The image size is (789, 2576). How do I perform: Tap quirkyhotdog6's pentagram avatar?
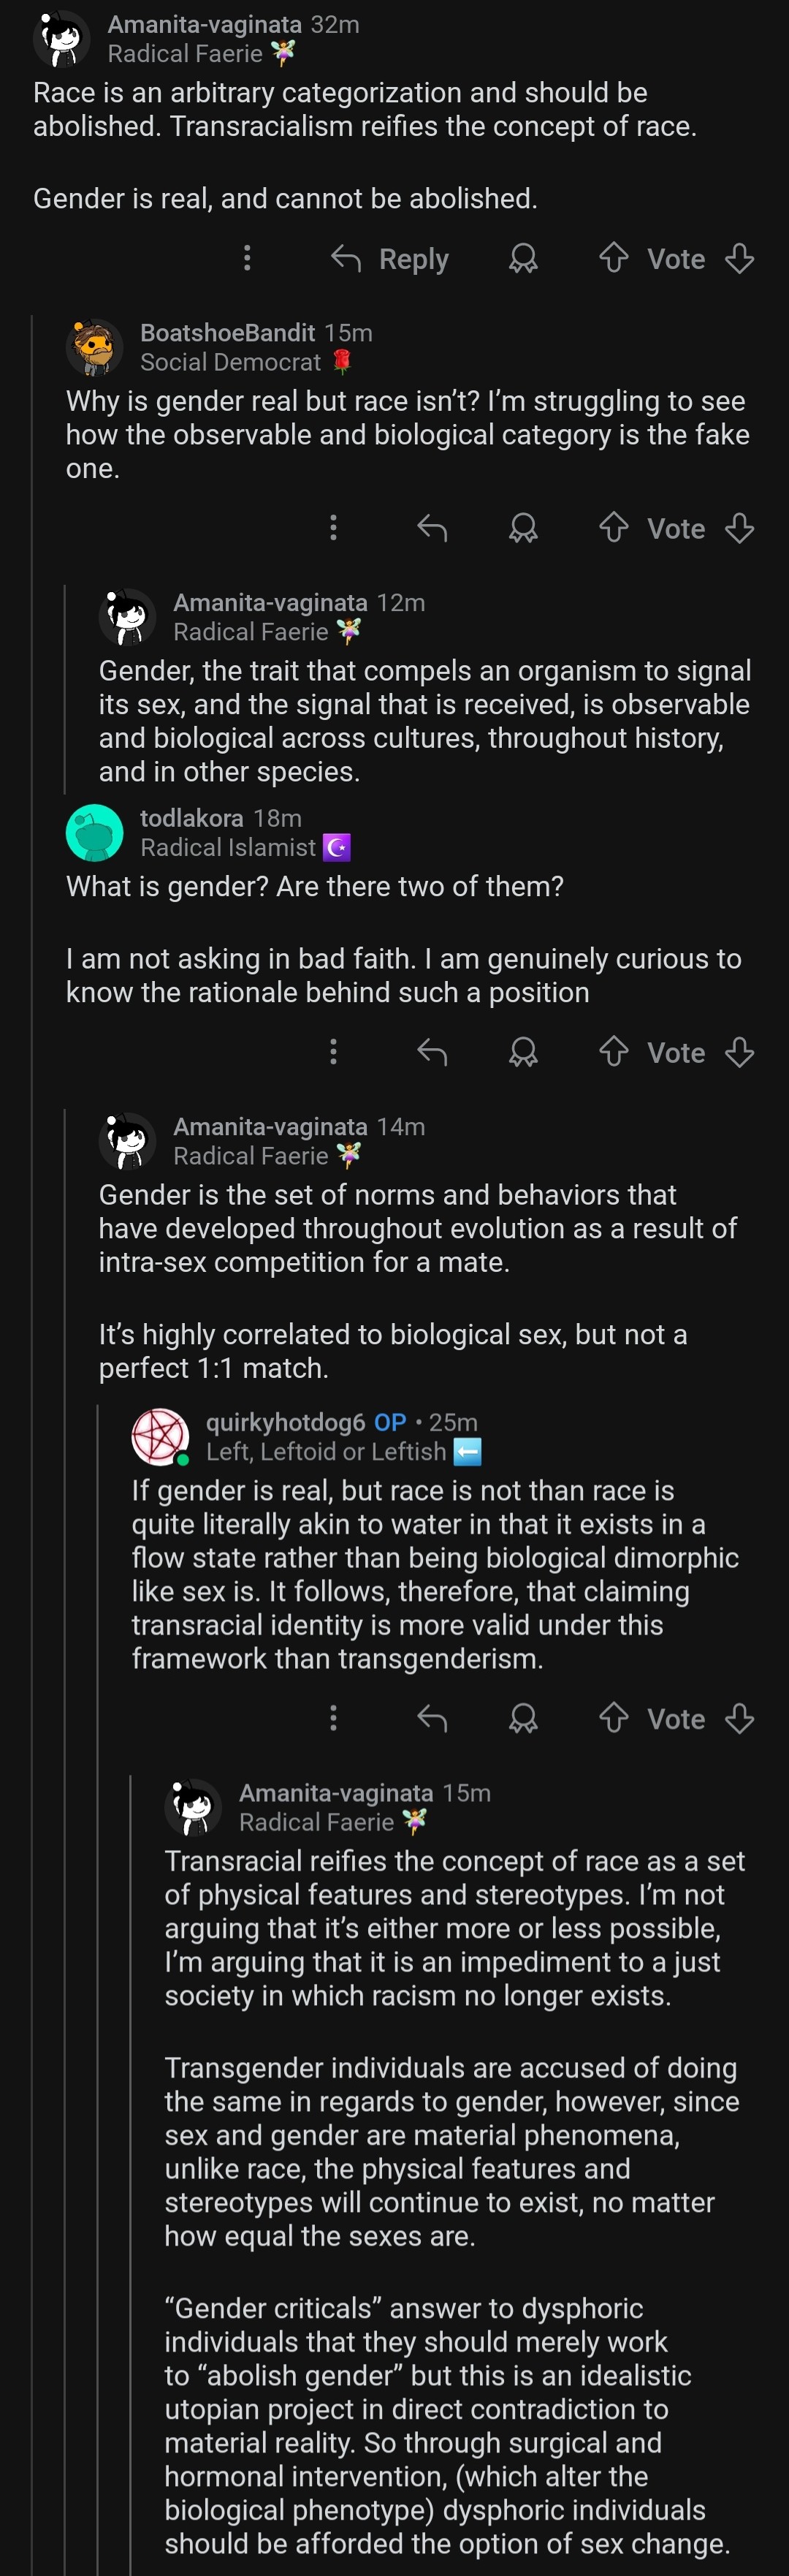pos(160,1436)
